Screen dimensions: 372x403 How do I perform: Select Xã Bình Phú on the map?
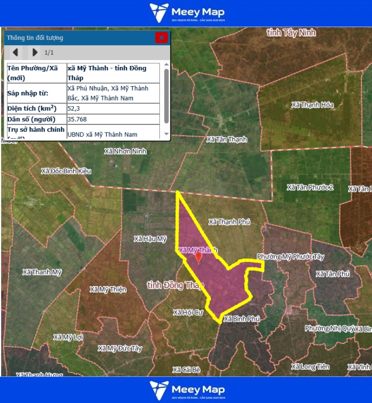coord(242,319)
